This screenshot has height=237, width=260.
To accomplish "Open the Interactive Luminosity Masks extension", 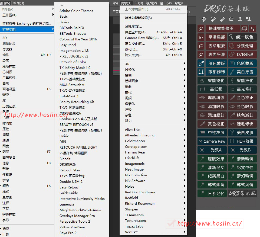I will [x=82, y=199].
